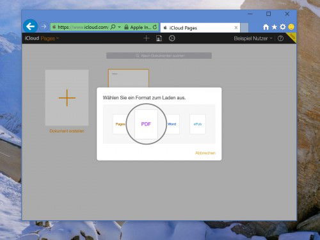Click the upload document icon in toolbar

click(159, 38)
